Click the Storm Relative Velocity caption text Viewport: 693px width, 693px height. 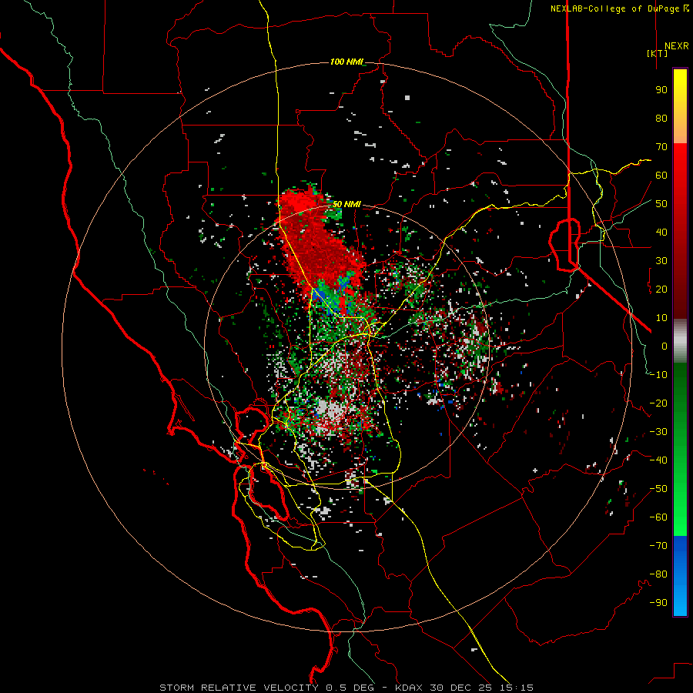pos(346,688)
